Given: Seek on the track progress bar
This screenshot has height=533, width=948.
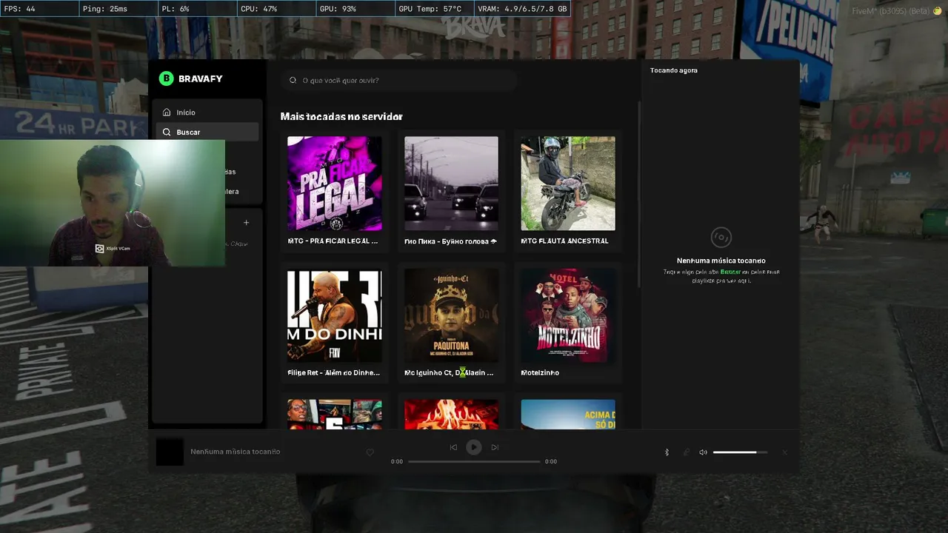Looking at the screenshot, I should 474,461.
